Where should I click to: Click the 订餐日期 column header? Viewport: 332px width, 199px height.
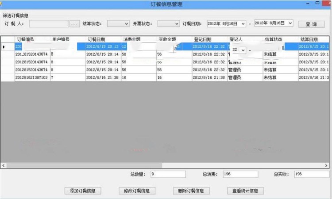103,39
